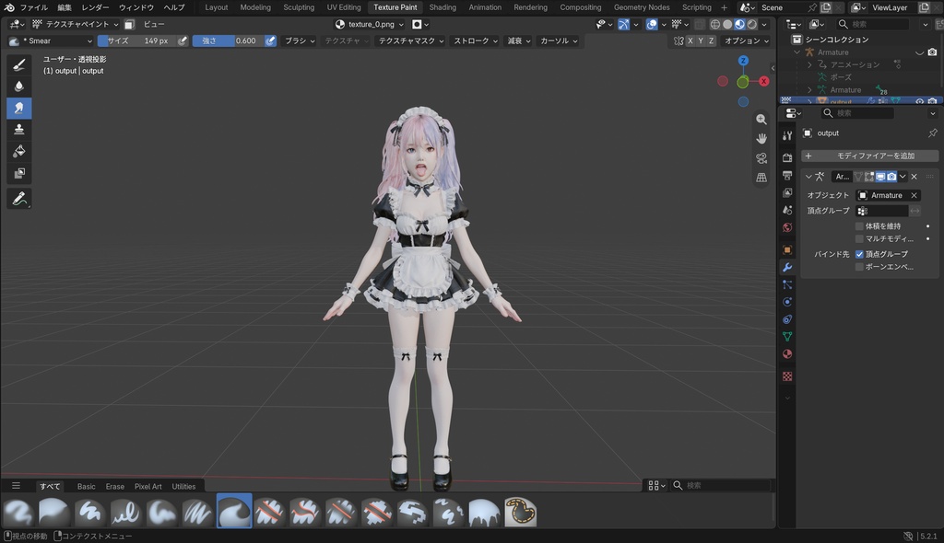944x543 pixels.
Task: Open the テクスチャペイント mode dropdown
Action: pos(76,24)
